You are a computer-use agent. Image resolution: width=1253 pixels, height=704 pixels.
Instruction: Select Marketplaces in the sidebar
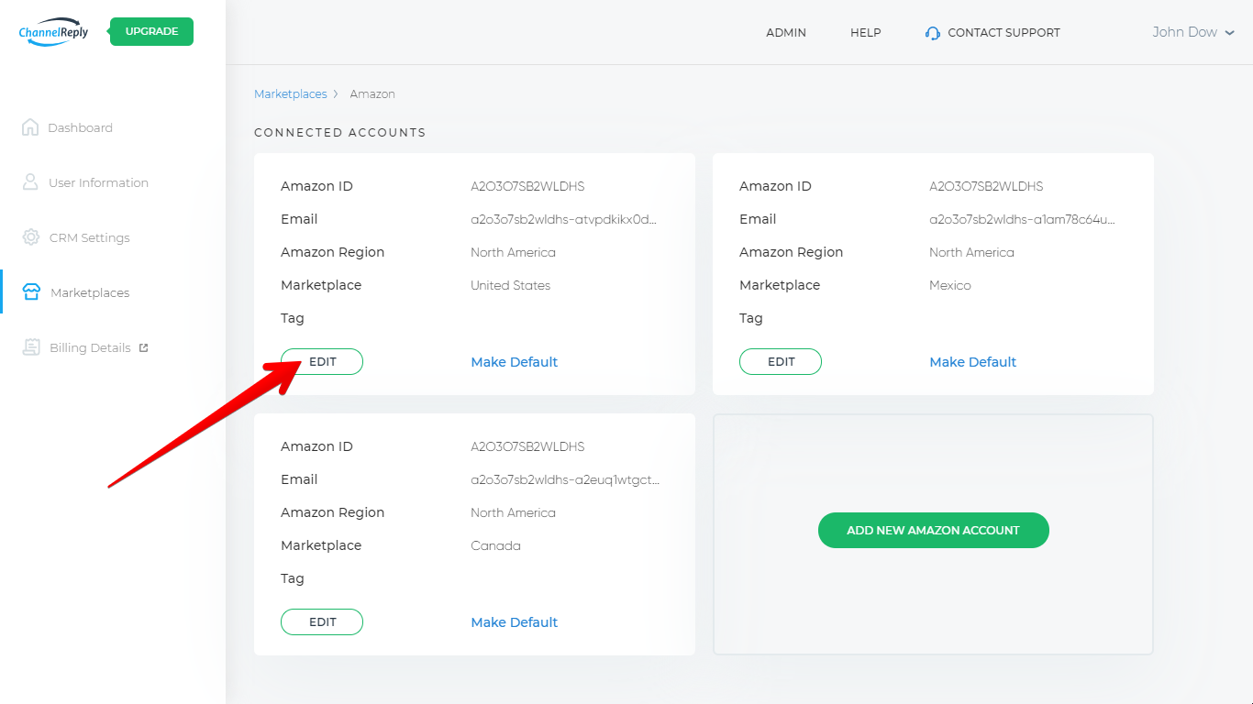90,292
